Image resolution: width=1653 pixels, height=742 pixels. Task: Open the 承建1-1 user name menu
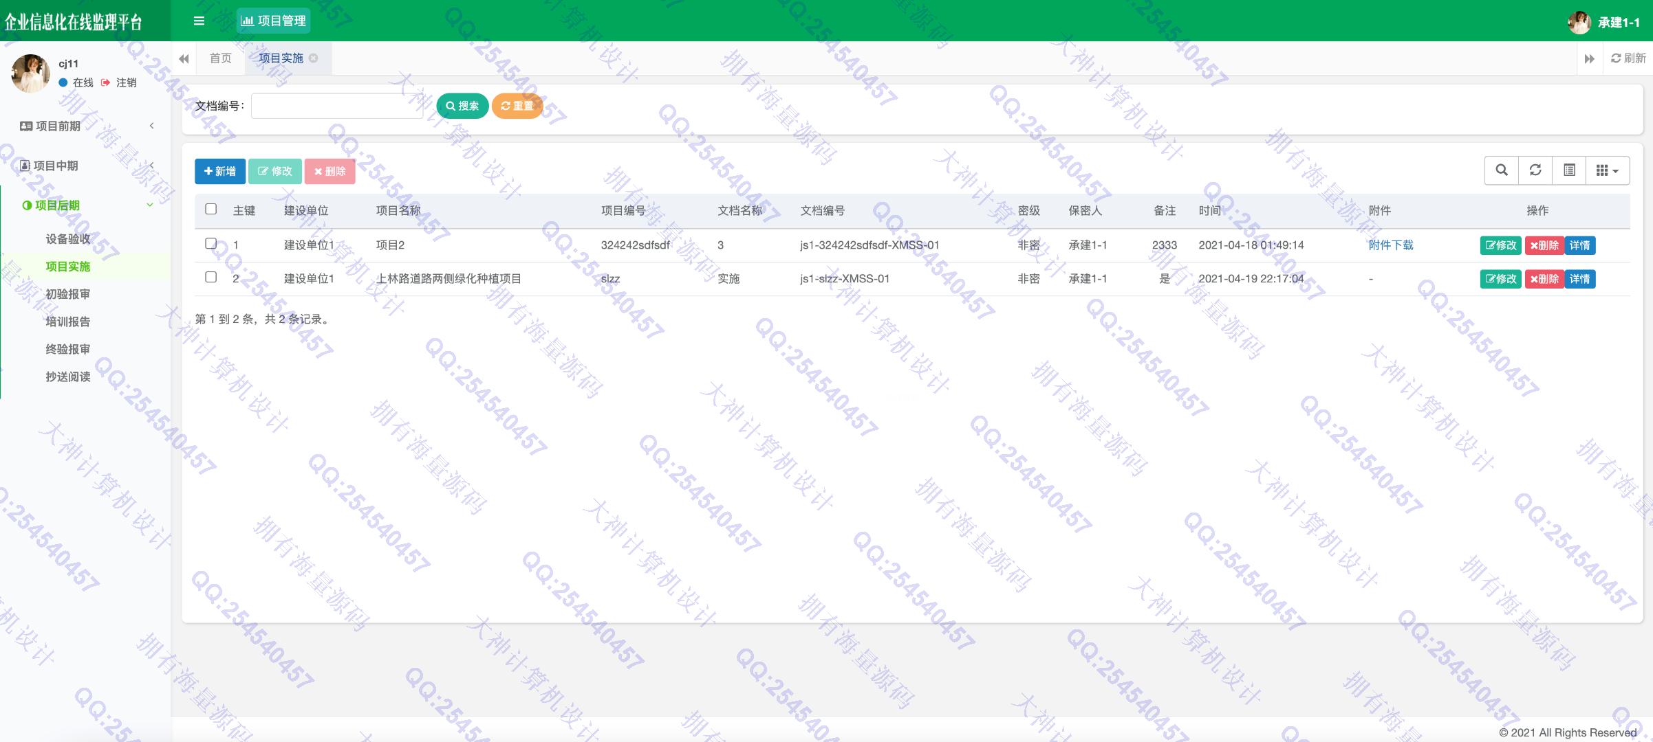click(x=1619, y=22)
